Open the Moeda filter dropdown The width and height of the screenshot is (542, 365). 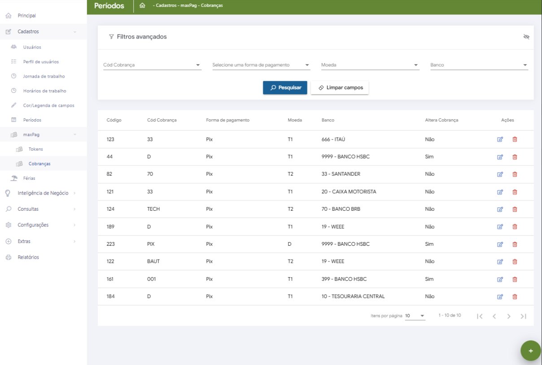pos(370,65)
